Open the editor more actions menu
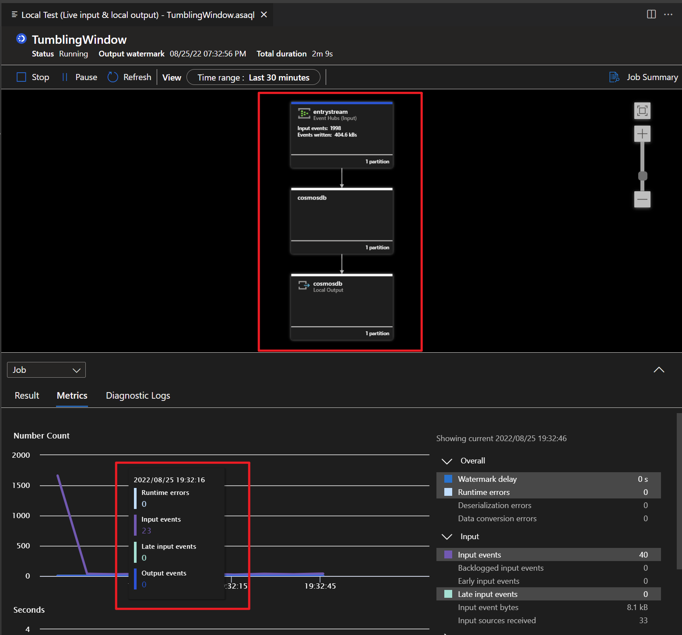This screenshot has width=682, height=635. pos(668,14)
